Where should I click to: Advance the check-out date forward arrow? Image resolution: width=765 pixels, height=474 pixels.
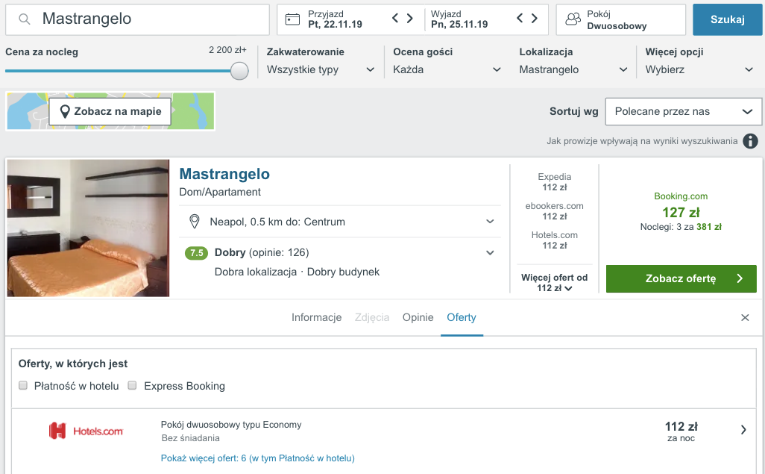pos(535,19)
